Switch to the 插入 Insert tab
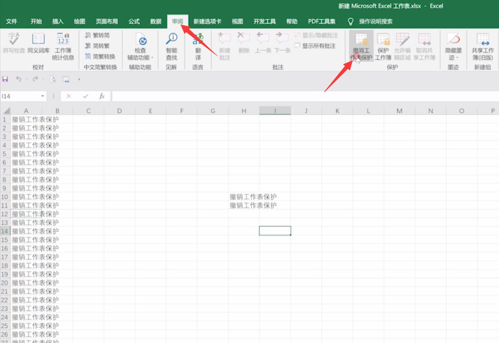This screenshot has height=343, width=499. click(58, 21)
